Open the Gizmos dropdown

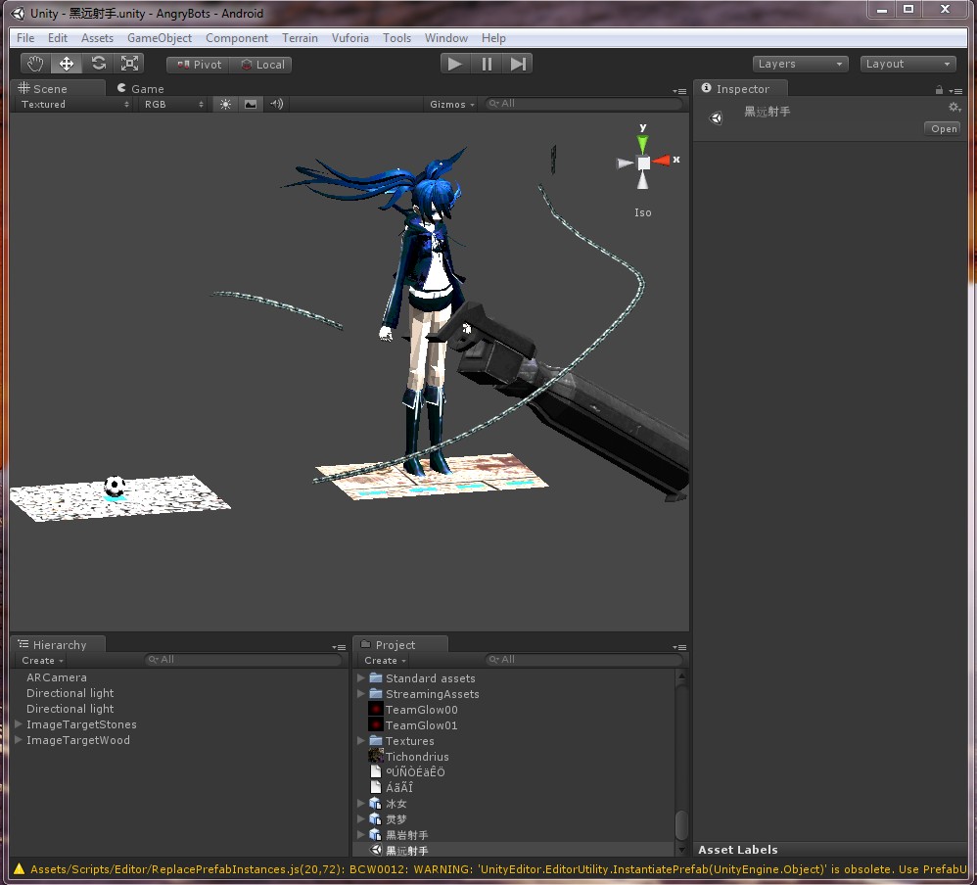tap(451, 104)
